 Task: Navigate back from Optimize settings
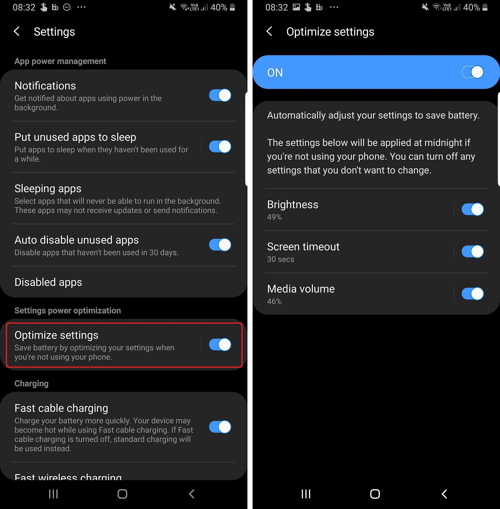(x=268, y=31)
